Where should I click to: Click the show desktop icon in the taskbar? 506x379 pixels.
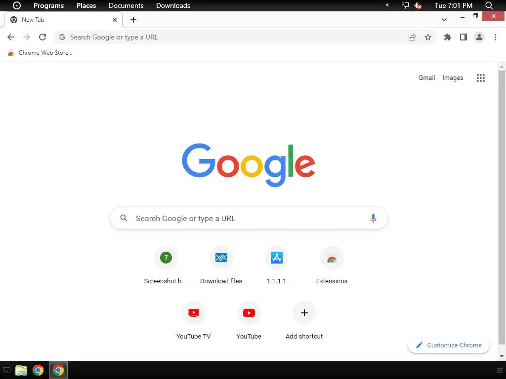[x=6, y=370]
